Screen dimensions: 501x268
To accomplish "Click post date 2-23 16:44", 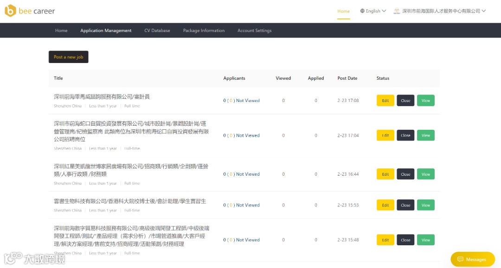I will pos(348,174).
